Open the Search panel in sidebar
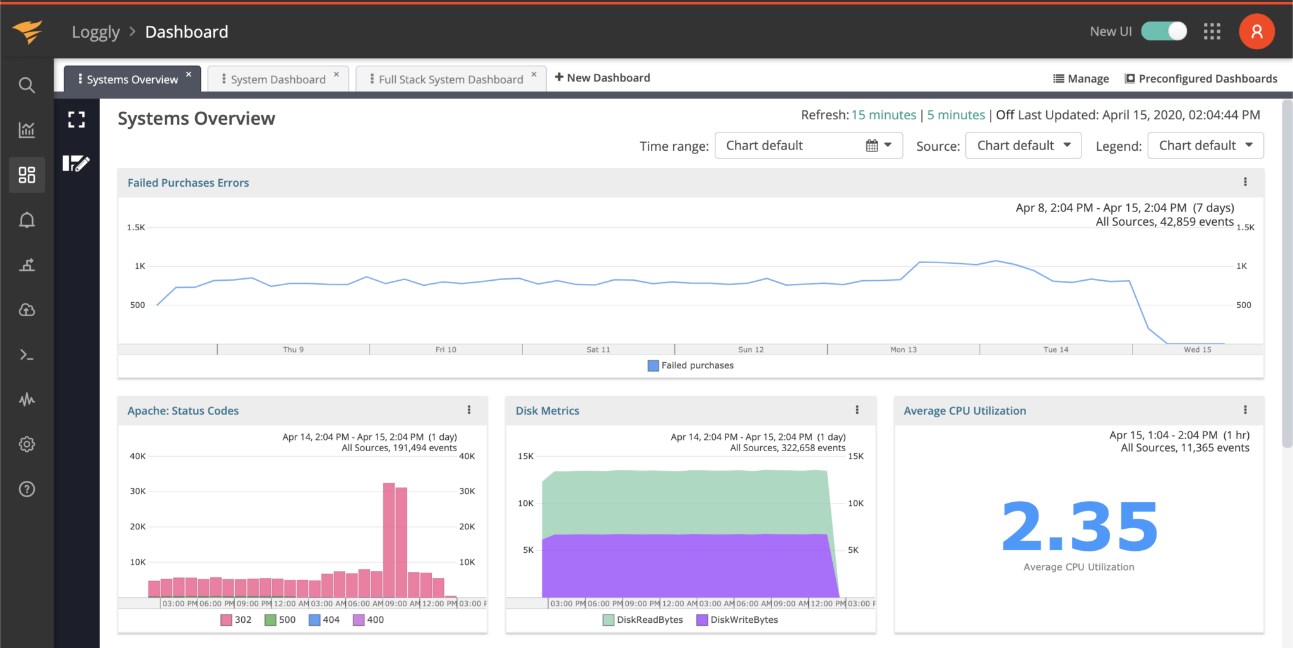 pyautogui.click(x=27, y=84)
